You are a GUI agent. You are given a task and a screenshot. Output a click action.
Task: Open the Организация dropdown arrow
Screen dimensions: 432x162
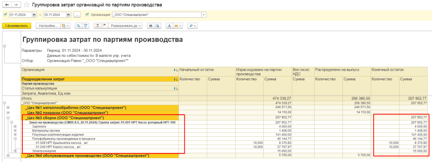pos(204,15)
